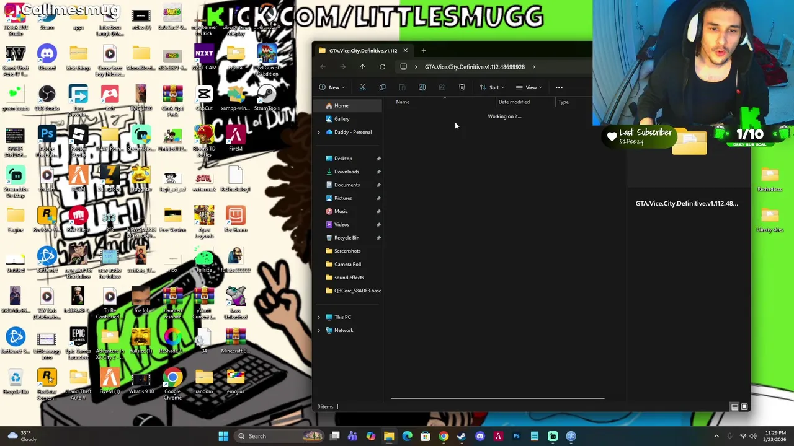Open Gallery in the navigation pane
This screenshot has width=794, height=446.
click(x=348, y=119)
